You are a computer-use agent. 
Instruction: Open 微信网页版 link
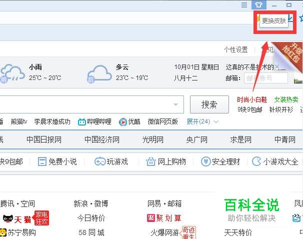point(162,121)
